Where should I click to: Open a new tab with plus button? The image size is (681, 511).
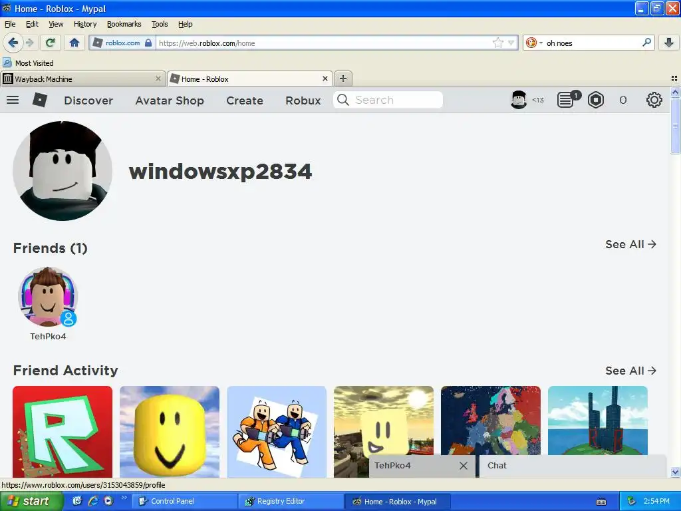(342, 79)
